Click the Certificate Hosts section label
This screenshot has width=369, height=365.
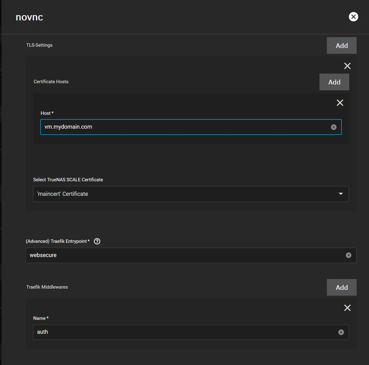[x=51, y=82]
